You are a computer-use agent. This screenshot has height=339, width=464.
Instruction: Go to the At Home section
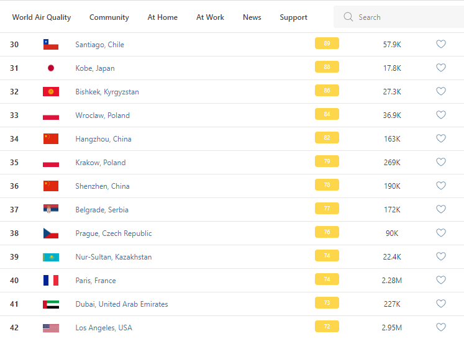162,17
